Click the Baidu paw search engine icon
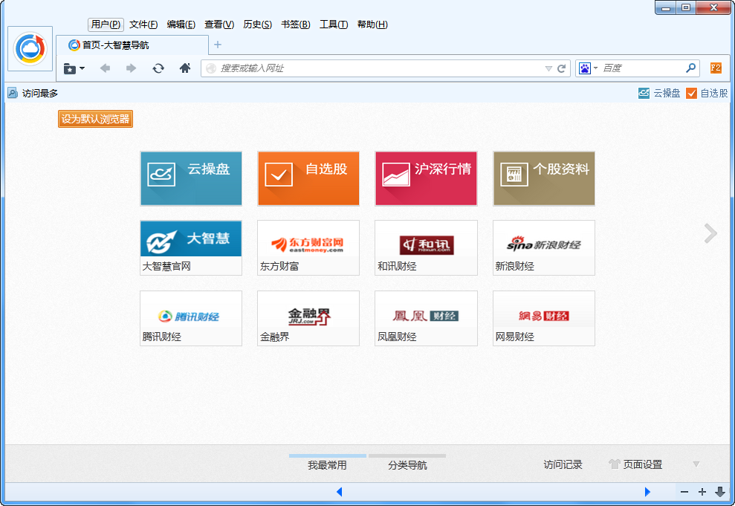This screenshot has width=735, height=506. tap(585, 68)
